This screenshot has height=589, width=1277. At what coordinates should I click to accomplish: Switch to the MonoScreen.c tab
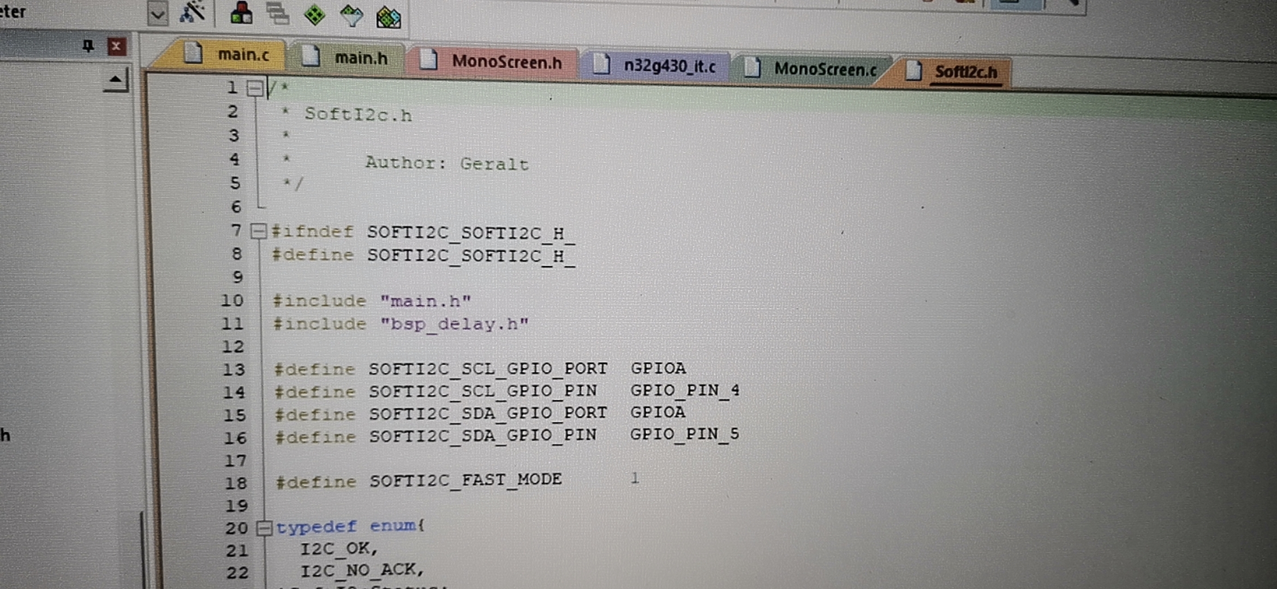point(824,69)
